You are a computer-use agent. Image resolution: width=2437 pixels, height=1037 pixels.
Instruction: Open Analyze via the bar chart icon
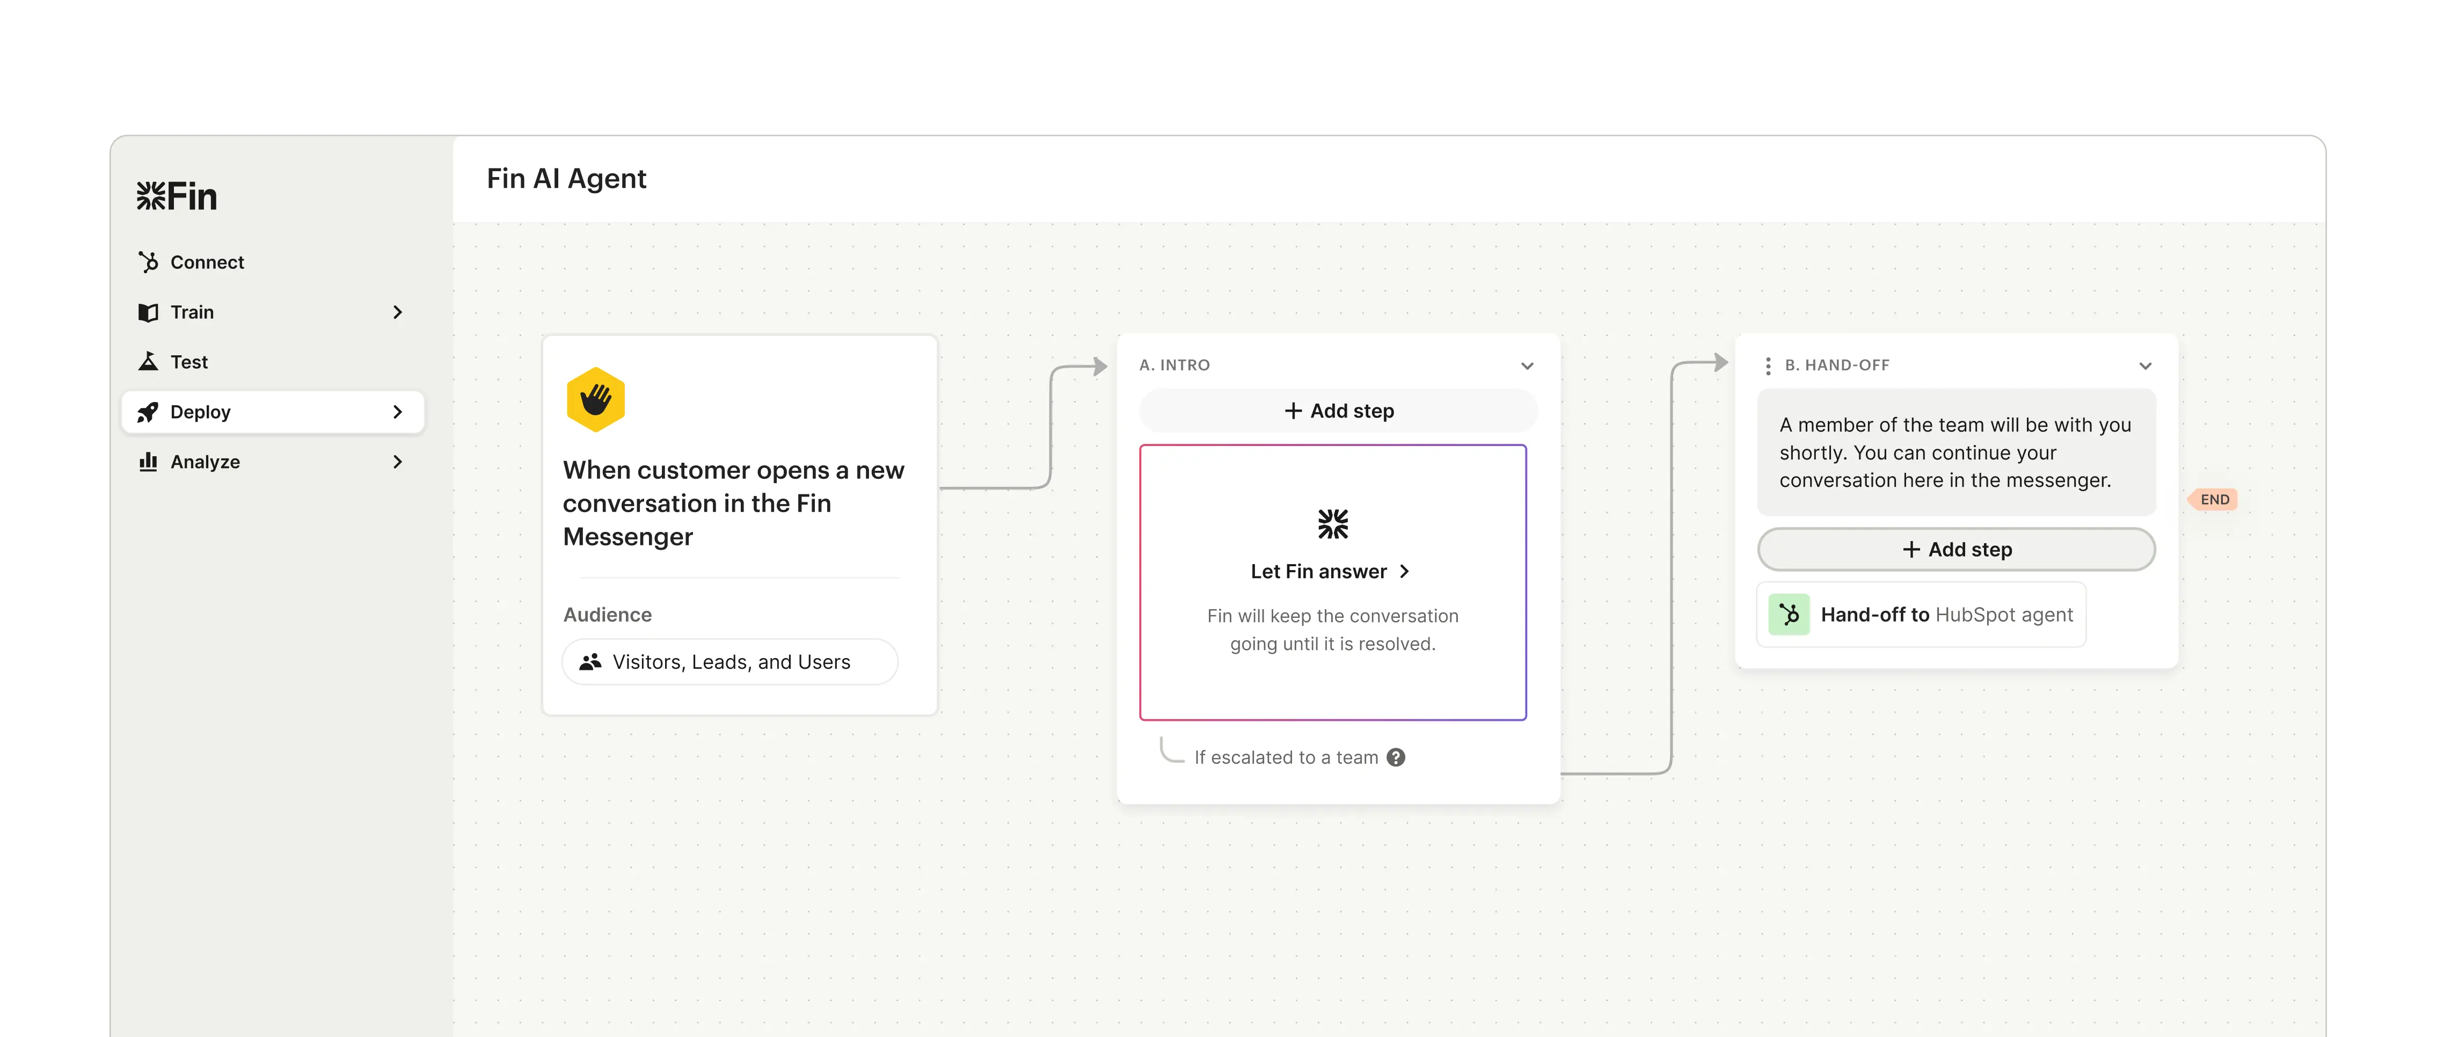pyautogui.click(x=149, y=462)
